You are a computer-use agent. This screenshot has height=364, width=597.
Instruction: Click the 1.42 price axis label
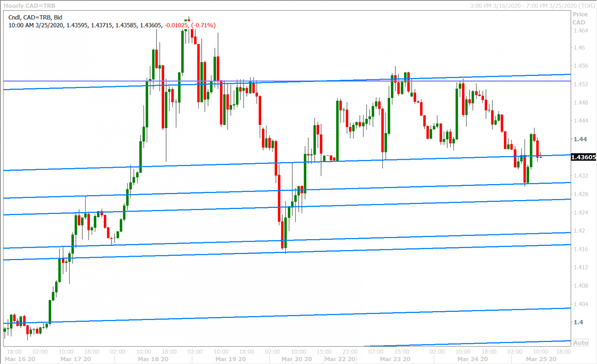point(579,231)
